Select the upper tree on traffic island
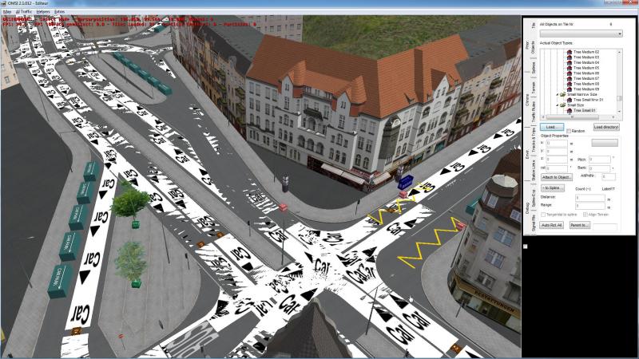The width and height of the screenshot is (639, 359). click(130, 202)
